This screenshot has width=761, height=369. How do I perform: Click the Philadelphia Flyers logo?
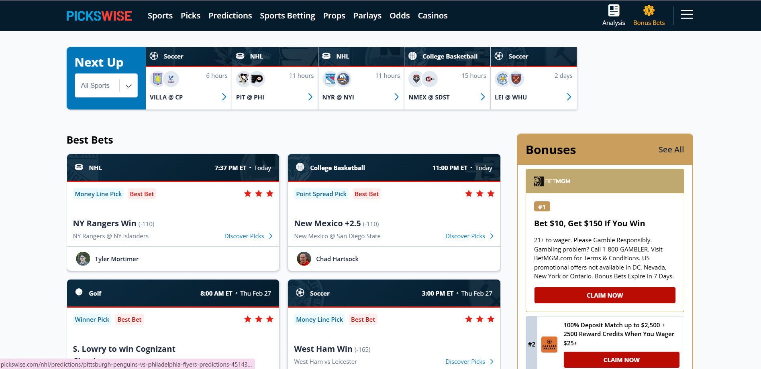tap(257, 79)
